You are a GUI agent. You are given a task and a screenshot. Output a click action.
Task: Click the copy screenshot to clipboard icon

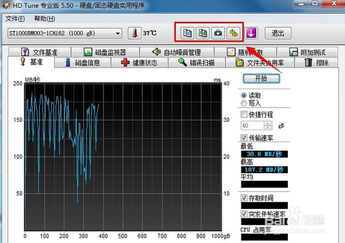202,33
